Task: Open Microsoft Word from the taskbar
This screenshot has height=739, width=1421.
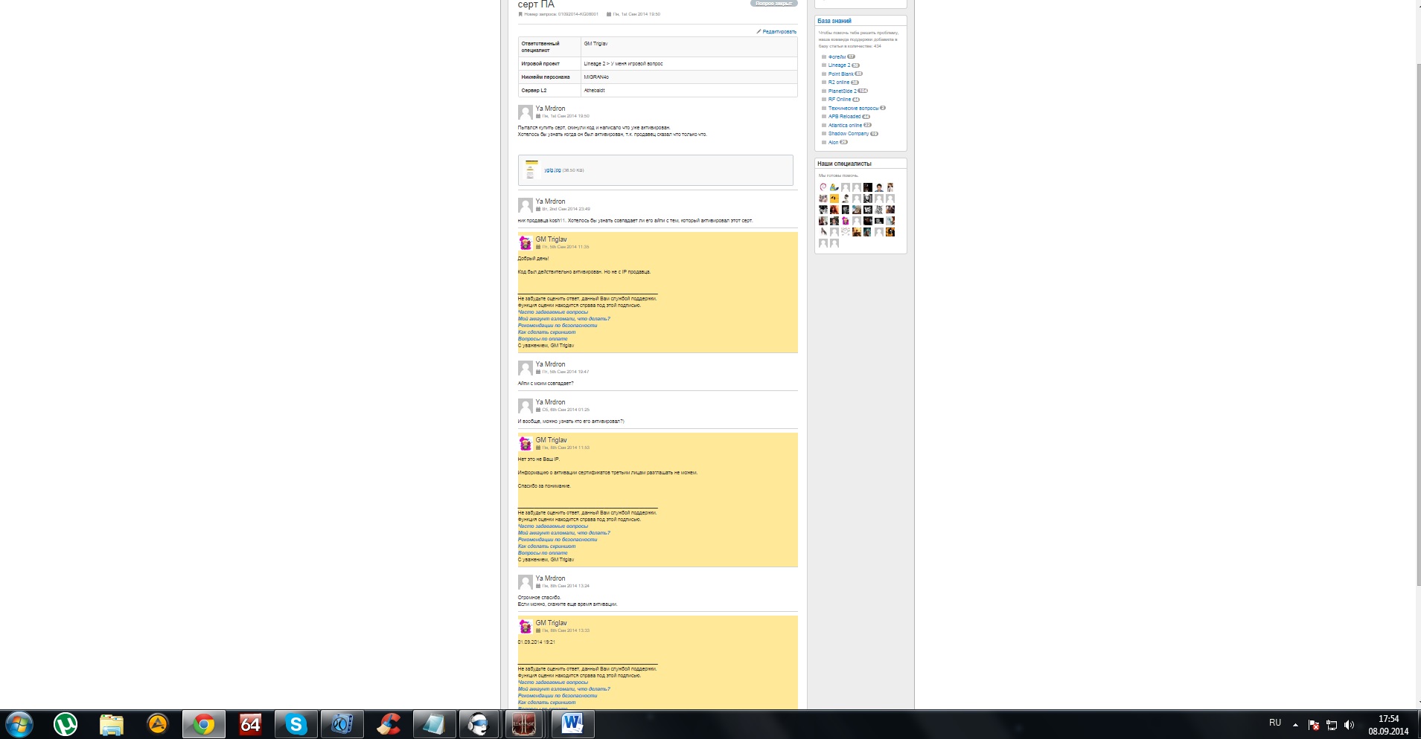Action: tap(572, 724)
